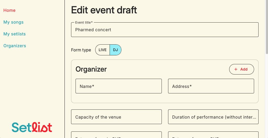Screen dimensions: 268x138
Task: Open My songs in sidebar
Action: pyautogui.click(x=13, y=22)
